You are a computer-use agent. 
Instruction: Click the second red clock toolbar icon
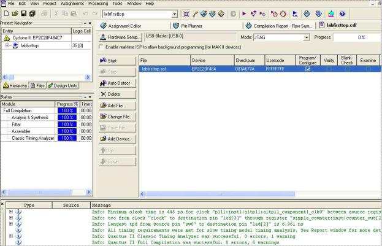click(x=283, y=14)
